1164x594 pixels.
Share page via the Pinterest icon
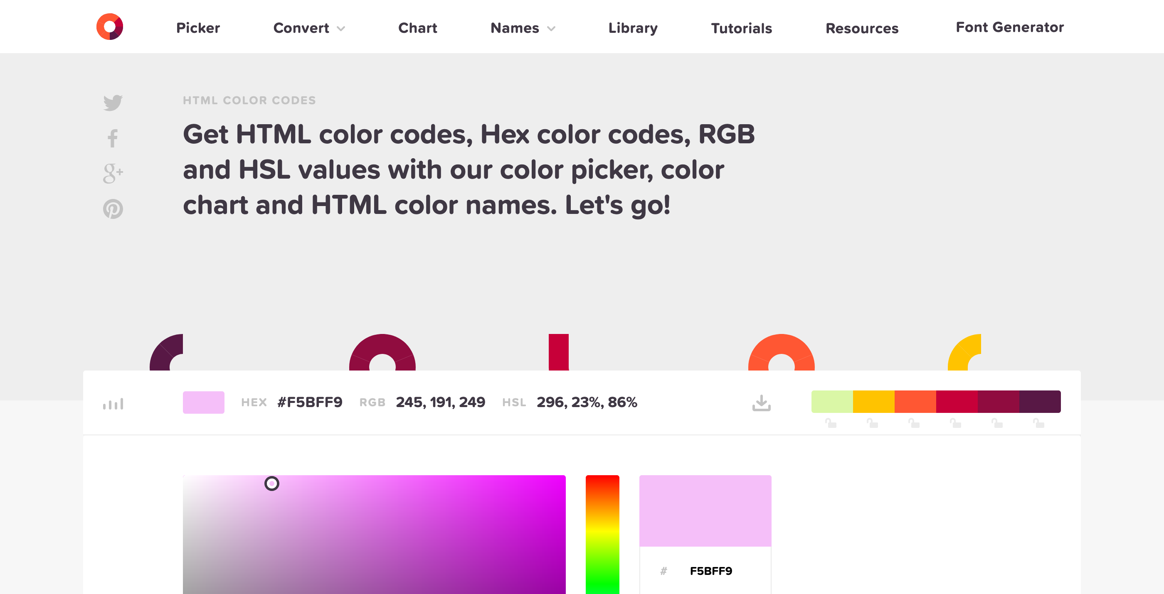click(113, 209)
